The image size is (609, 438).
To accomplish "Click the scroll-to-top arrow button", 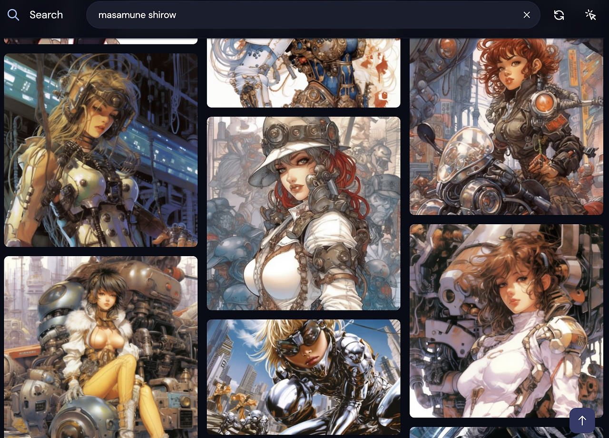I will pos(582,420).
